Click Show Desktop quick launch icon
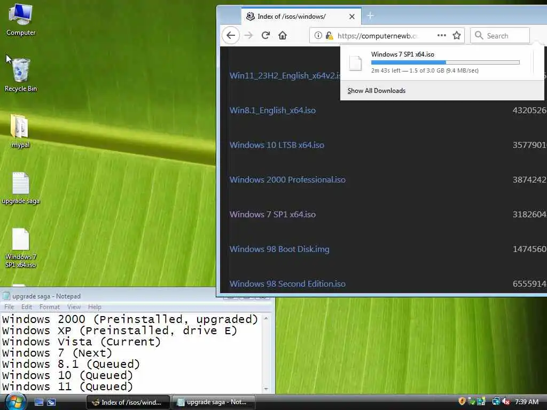The height and width of the screenshot is (410, 547). point(38,402)
